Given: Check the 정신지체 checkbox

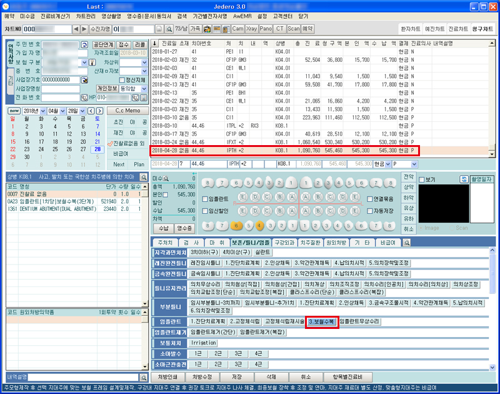Looking at the screenshot, I should tap(122, 80).
